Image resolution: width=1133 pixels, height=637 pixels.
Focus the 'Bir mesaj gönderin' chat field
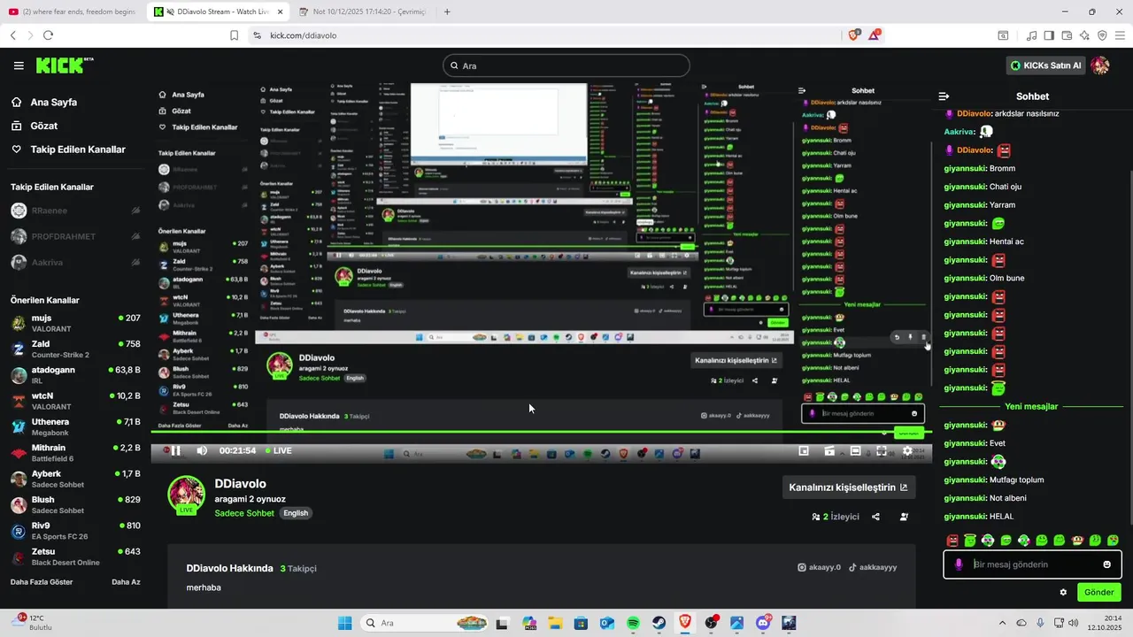(1034, 564)
